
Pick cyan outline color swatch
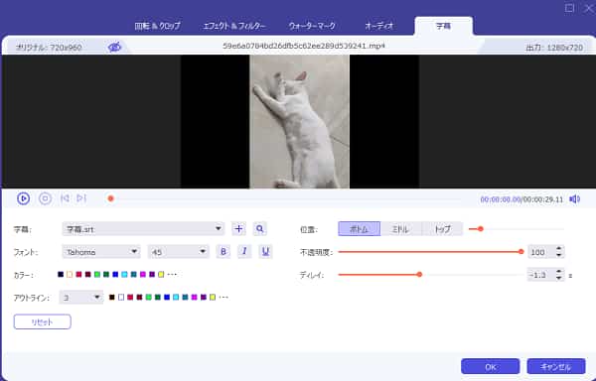click(x=176, y=297)
